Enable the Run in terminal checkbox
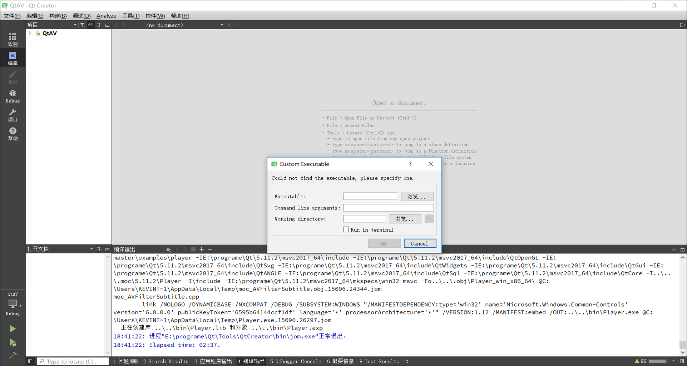 click(346, 229)
